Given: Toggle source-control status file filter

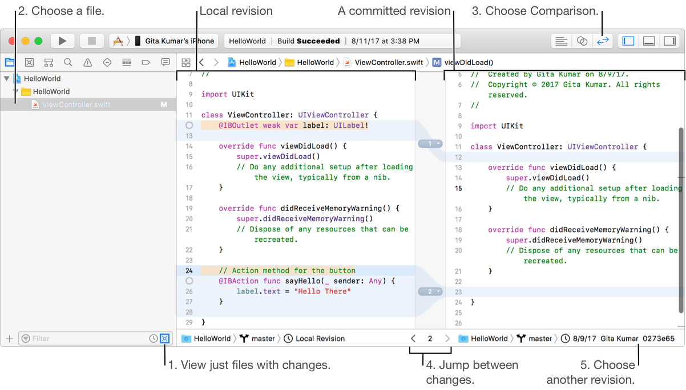Looking at the screenshot, I should [x=164, y=339].
